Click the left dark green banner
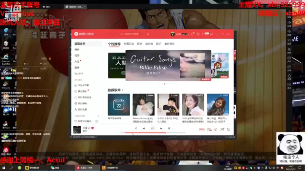The width and height of the screenshot is (305, 171). [117, 65]
